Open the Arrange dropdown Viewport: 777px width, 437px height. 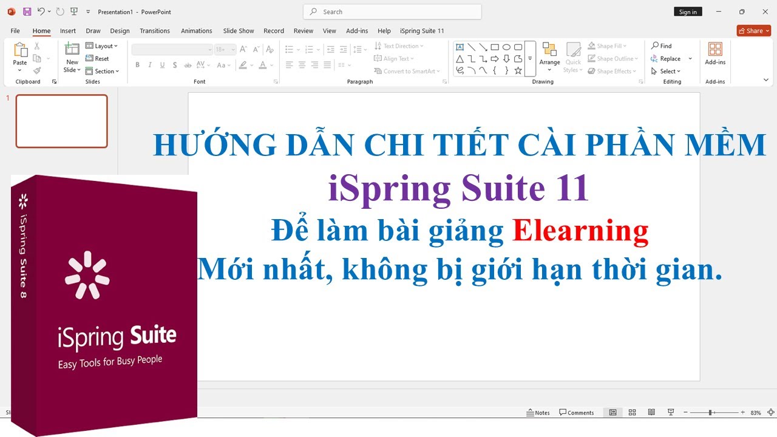tap(549, 58)
